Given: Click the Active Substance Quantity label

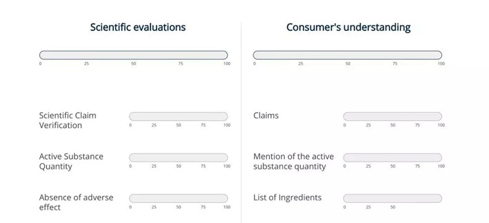Looking at the screenshot, I should 71,161.
